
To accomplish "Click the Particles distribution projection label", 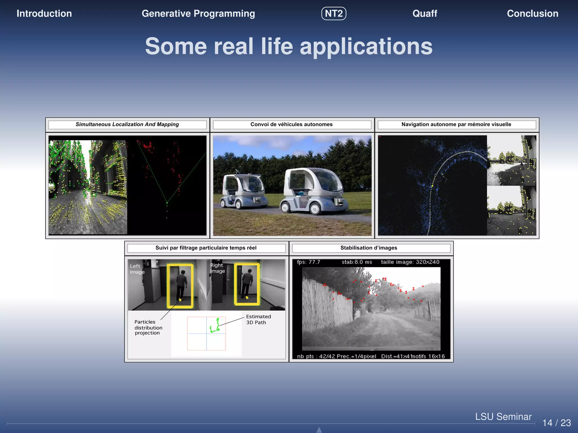I will (x=148, y=327).
